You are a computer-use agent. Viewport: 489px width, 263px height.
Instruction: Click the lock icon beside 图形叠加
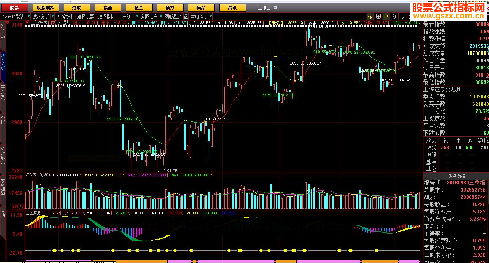coord(186,16)
